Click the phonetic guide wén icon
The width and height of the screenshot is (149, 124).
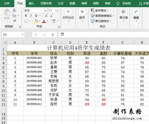point(54,21)
